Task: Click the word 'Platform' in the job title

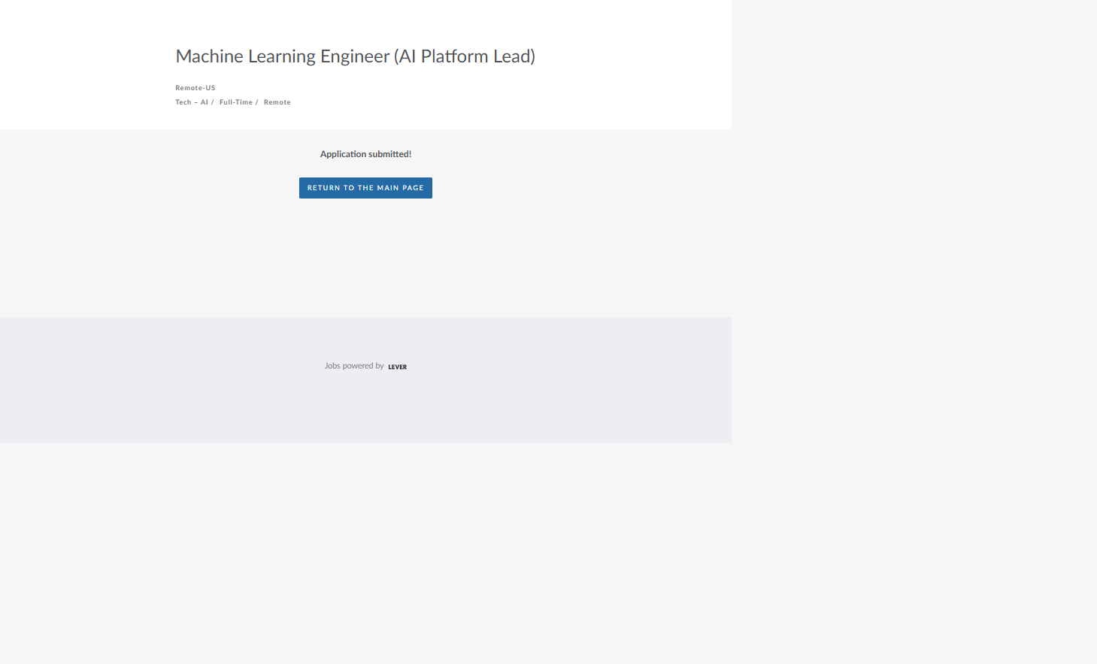Action: click(454, 56)
